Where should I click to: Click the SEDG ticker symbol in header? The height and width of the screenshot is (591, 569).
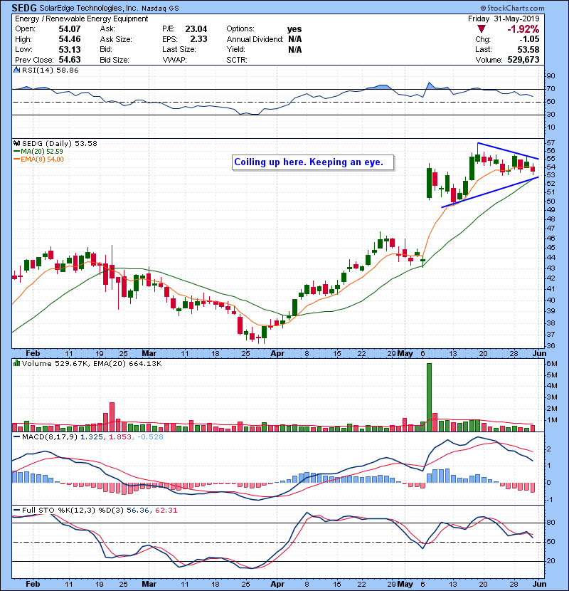[24, 8]
